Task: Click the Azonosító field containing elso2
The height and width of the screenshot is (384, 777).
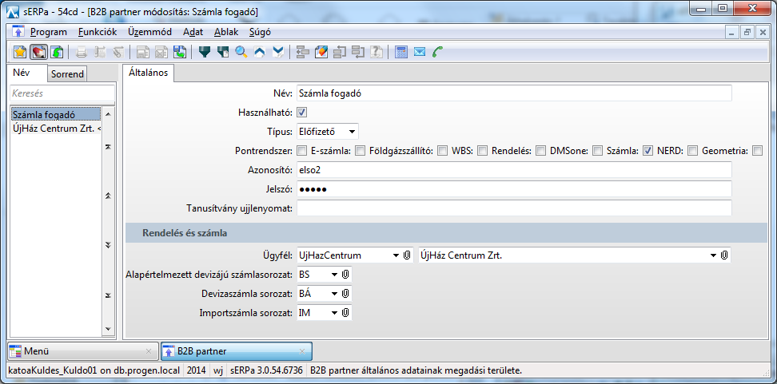Action: [x=513, y=169]
